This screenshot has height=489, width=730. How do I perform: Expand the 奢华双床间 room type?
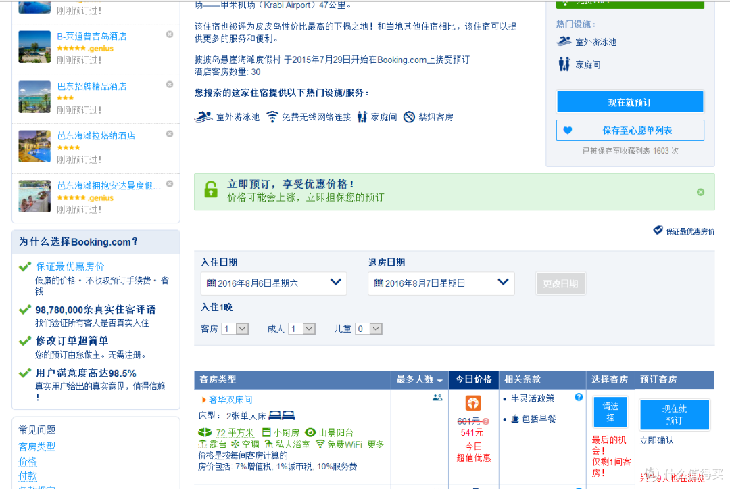pos(230,400)
